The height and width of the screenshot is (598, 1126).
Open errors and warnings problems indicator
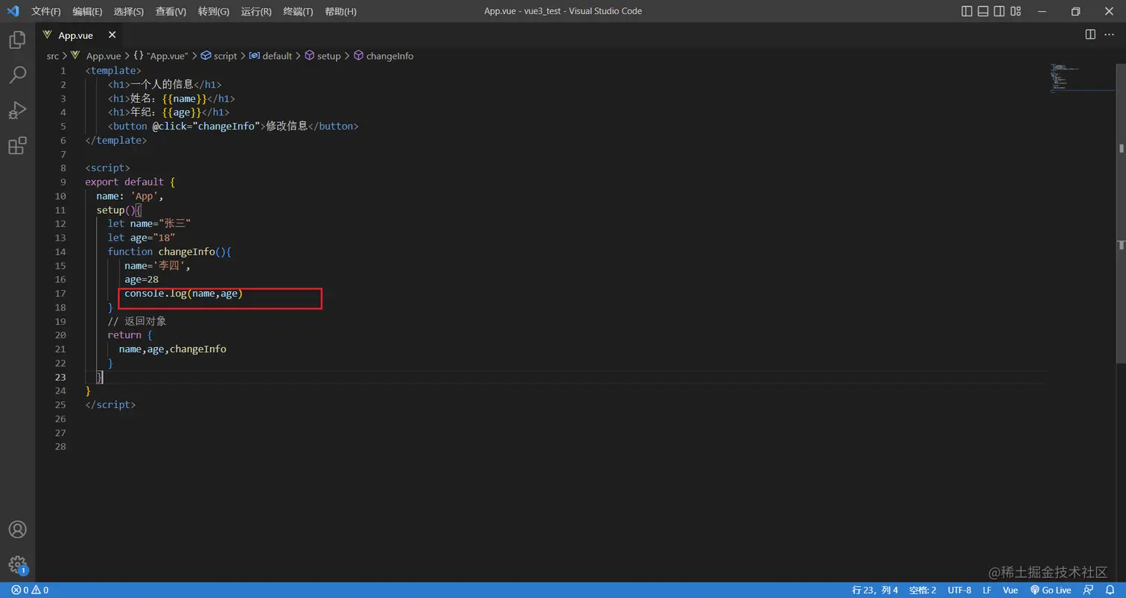coord(30,590)
